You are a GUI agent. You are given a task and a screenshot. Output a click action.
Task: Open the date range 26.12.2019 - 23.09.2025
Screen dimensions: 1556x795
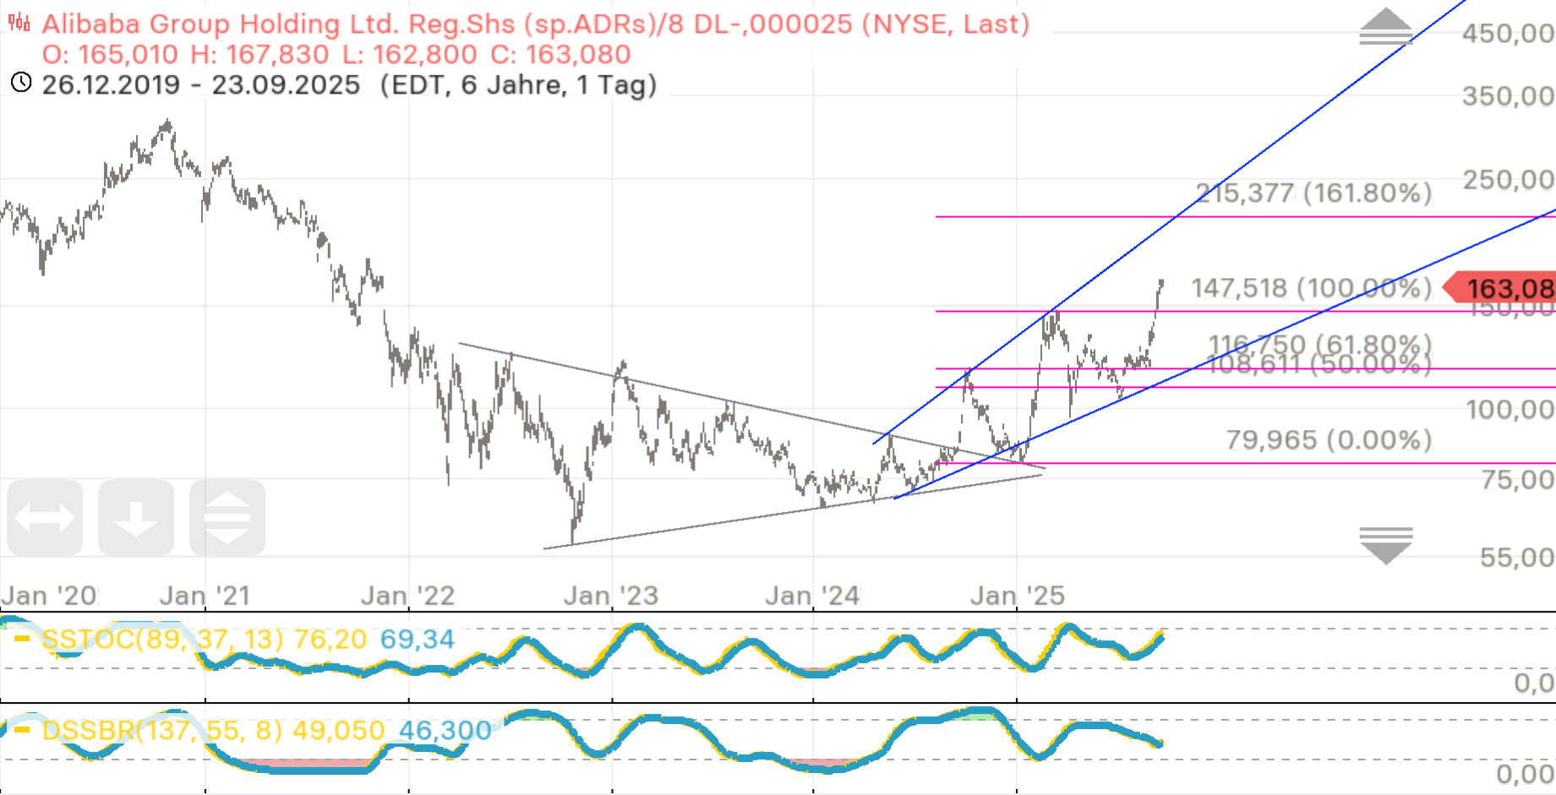click(x=201, y=85)
